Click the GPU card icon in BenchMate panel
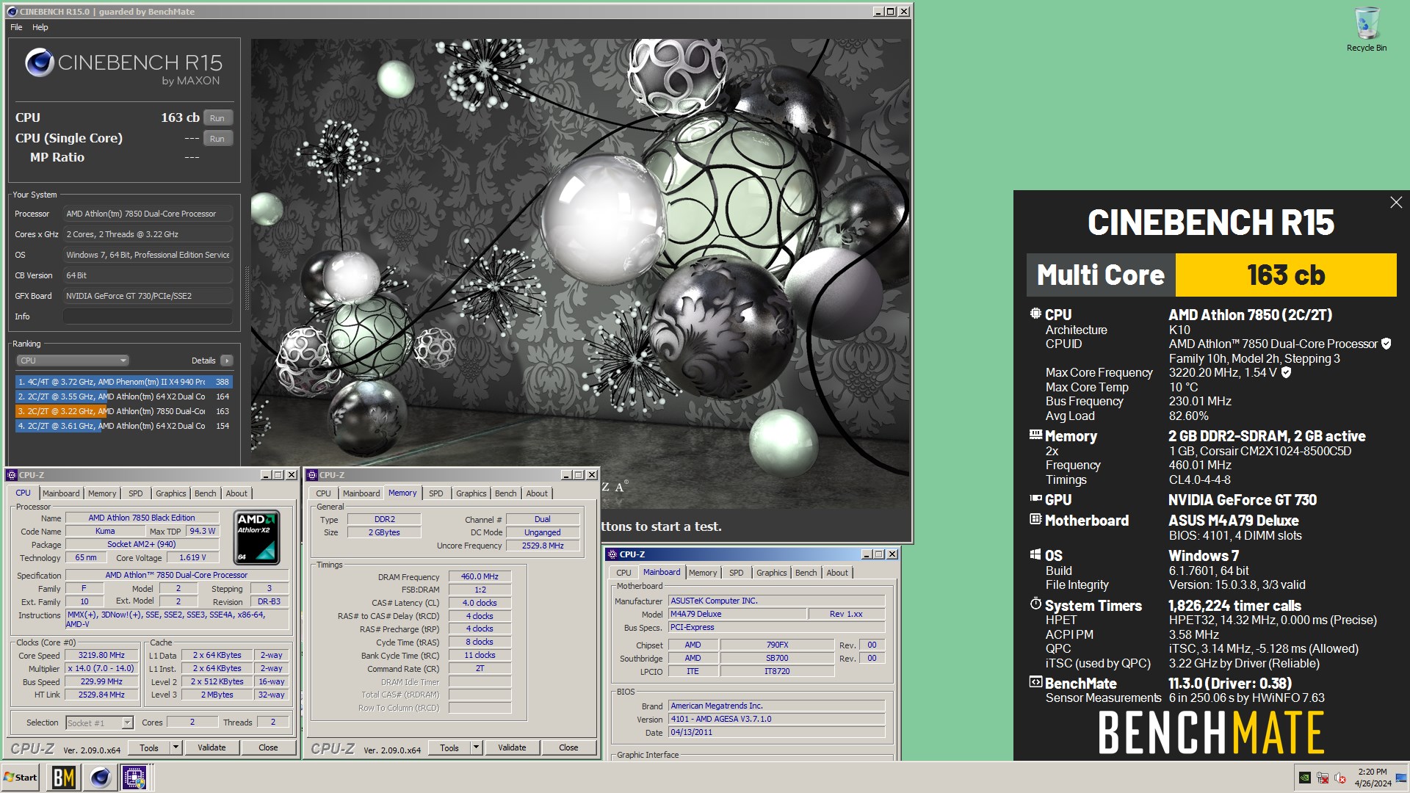The image size is (1410, 793). point(1035,499)
